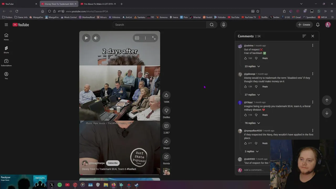Mute the Shorts video volume
Screen dimensions: 336x189
pyautogui.click(x=96, y=38)
